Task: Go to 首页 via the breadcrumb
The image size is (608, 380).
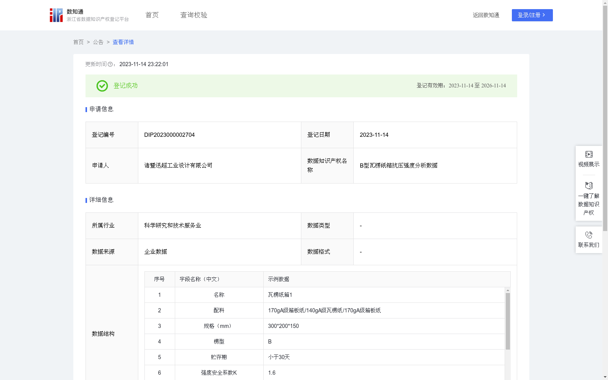Action: point(78,42)
